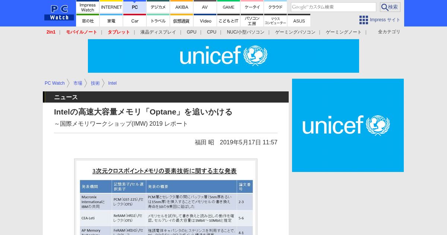Open the Impress Watch tab
The width and height of the screenshot is (447, 235).
88,6
